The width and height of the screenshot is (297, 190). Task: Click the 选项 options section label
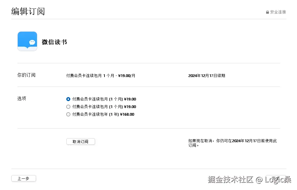point(21,98)
